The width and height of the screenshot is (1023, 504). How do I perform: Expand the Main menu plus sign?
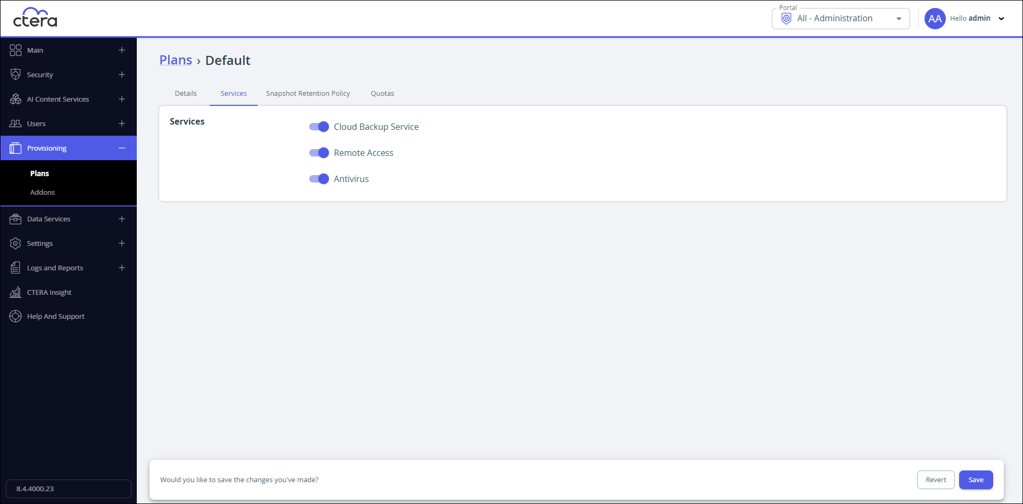click(x=122, y=50)
